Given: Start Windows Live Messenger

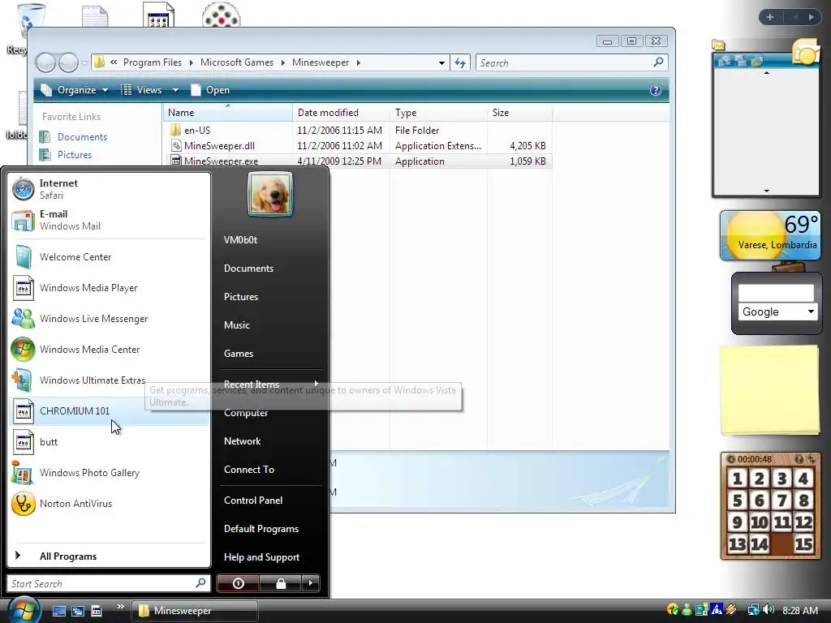Looking at the screenshot, I should point(109,318).
